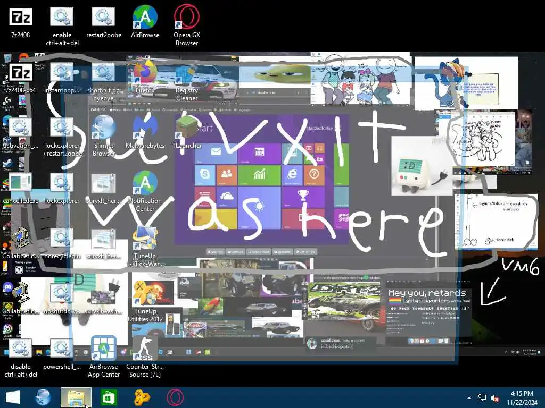Launch Counter-Strike Source [7L] desktop shortcut
This screenshot has height=408, width=545.
(145, 358)
